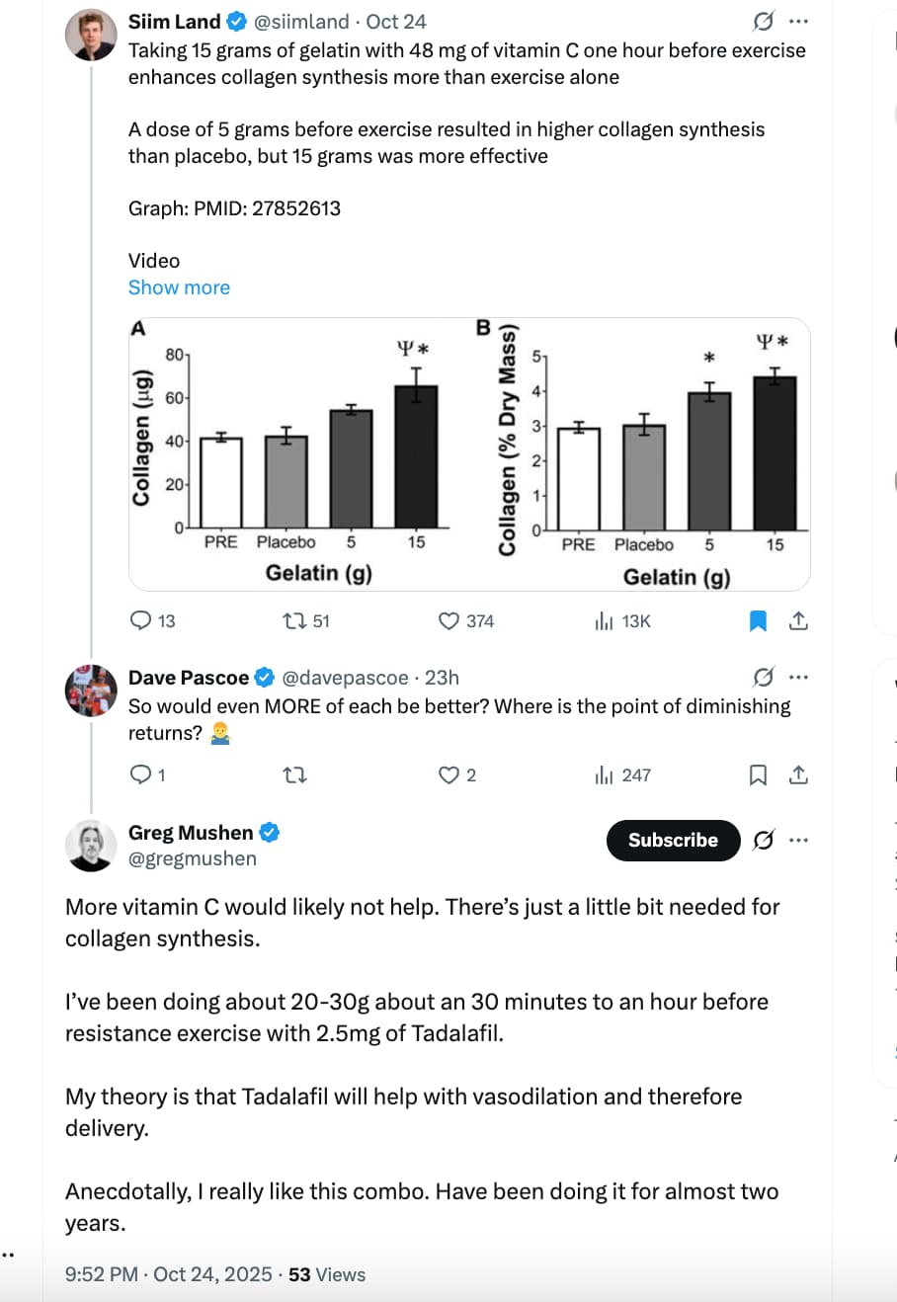Viewport: 897px width, 1302px height.
Task: Reply to Dave Pascoe's comment
Action: [x=142, y=775]
